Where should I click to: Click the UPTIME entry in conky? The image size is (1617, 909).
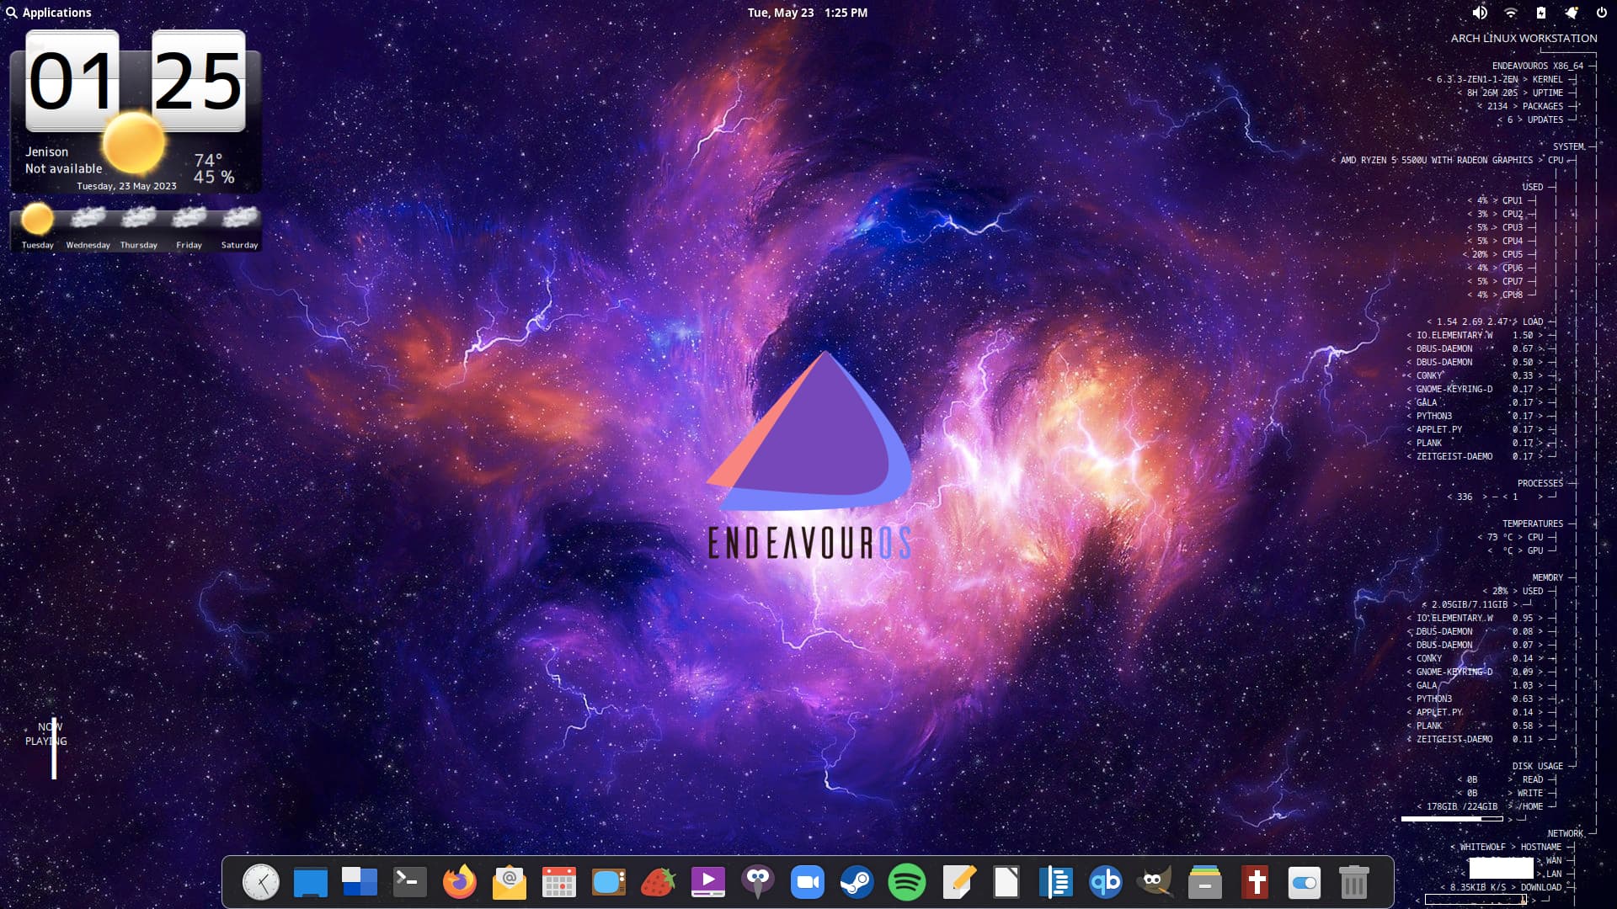pos(1509,93)
